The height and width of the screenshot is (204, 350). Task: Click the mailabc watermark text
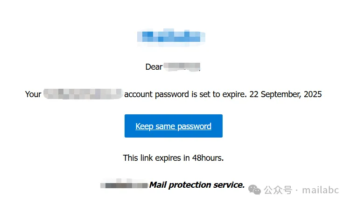click(x=322, y=190)
